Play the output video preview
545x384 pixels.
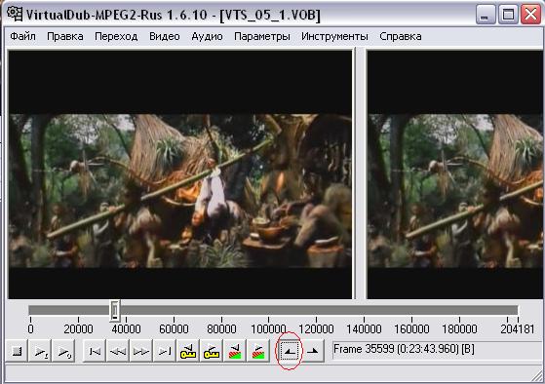pos(63,351)
